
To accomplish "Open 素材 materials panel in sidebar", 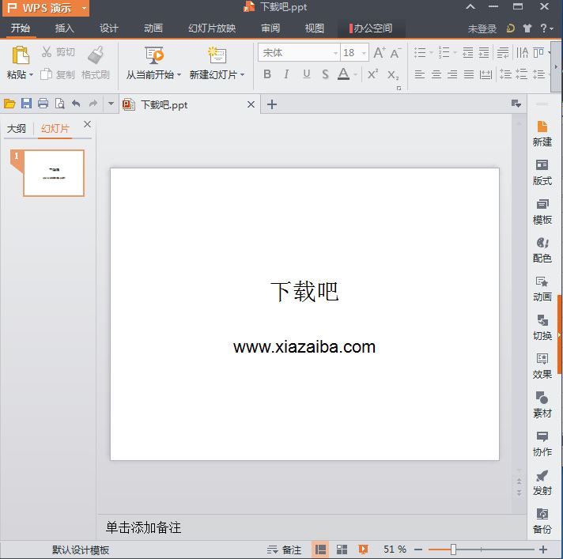I will pos(542,405).
